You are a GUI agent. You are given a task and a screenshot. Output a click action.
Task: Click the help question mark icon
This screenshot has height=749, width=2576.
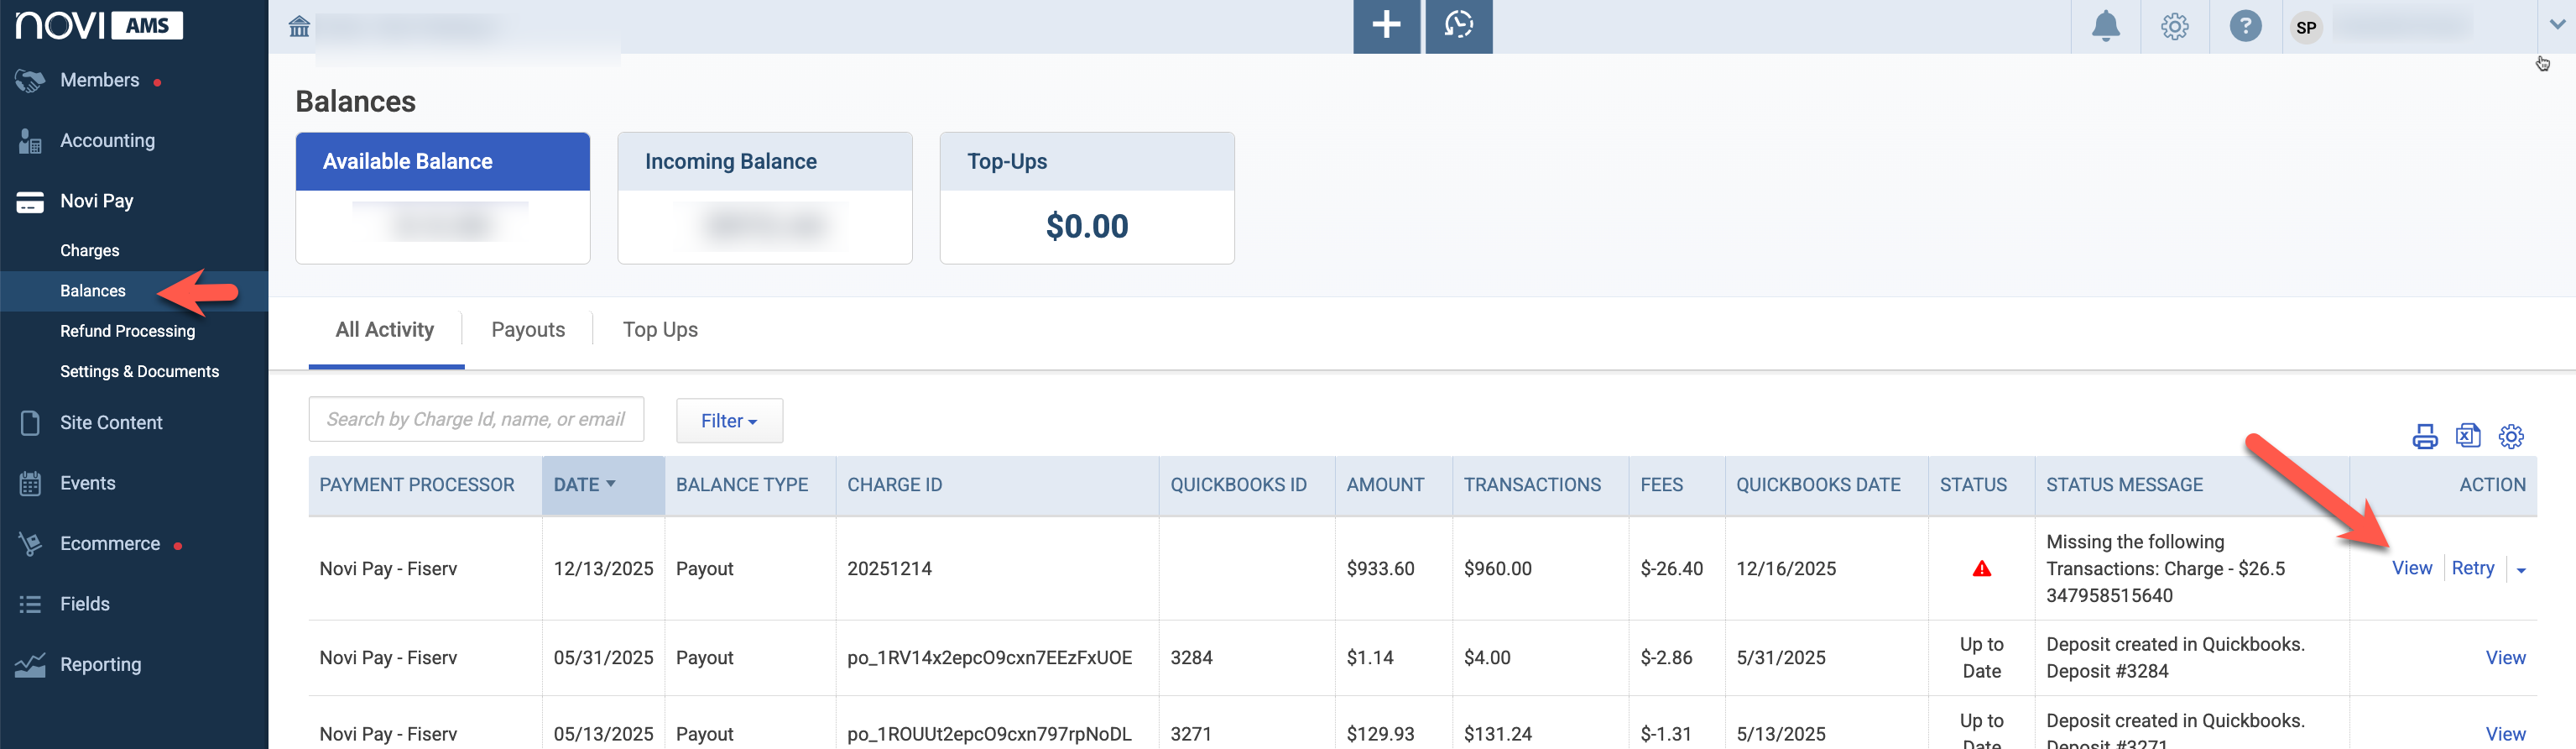click(2245, 27)
